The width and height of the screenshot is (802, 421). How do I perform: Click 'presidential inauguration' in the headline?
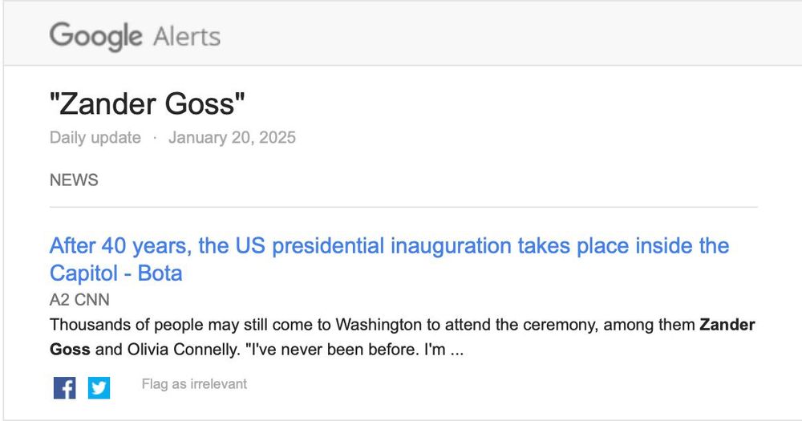click(391, 245)
